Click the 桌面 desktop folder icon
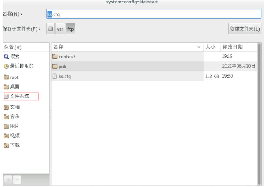The width and height of the screenshot is (264, 187). coord(6,87)
